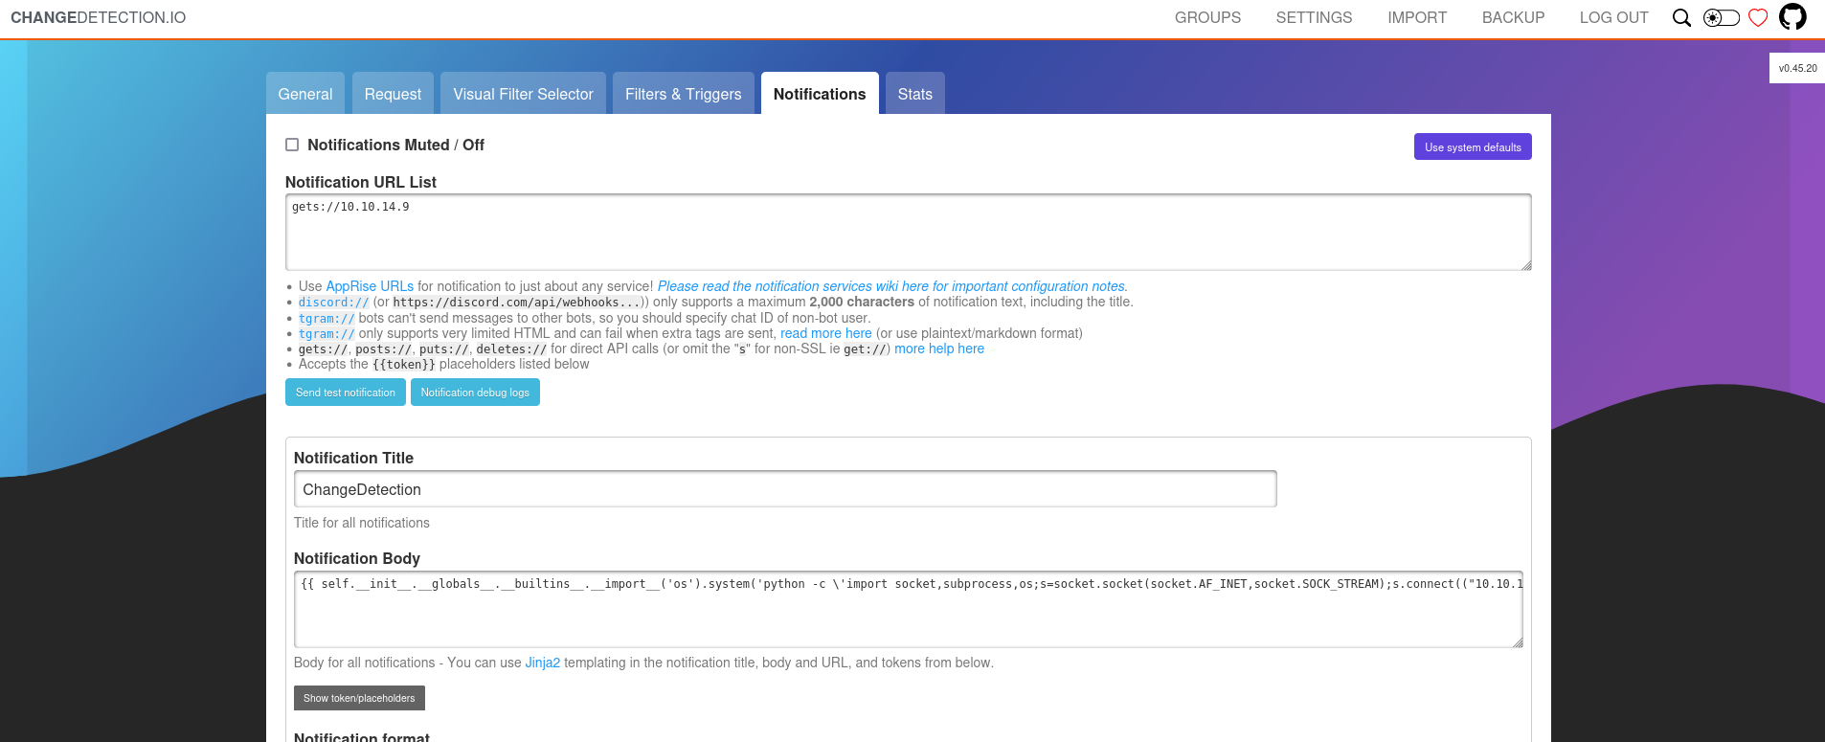Click Send test notification button
Image resolution: width=1825 pixels, height=742 pixels.
point(346,393)
